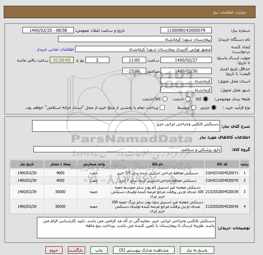This screenshot has height=255, width=263.
Task: Click the پاسخ به نیاز button
Action: tap(197, 250)
